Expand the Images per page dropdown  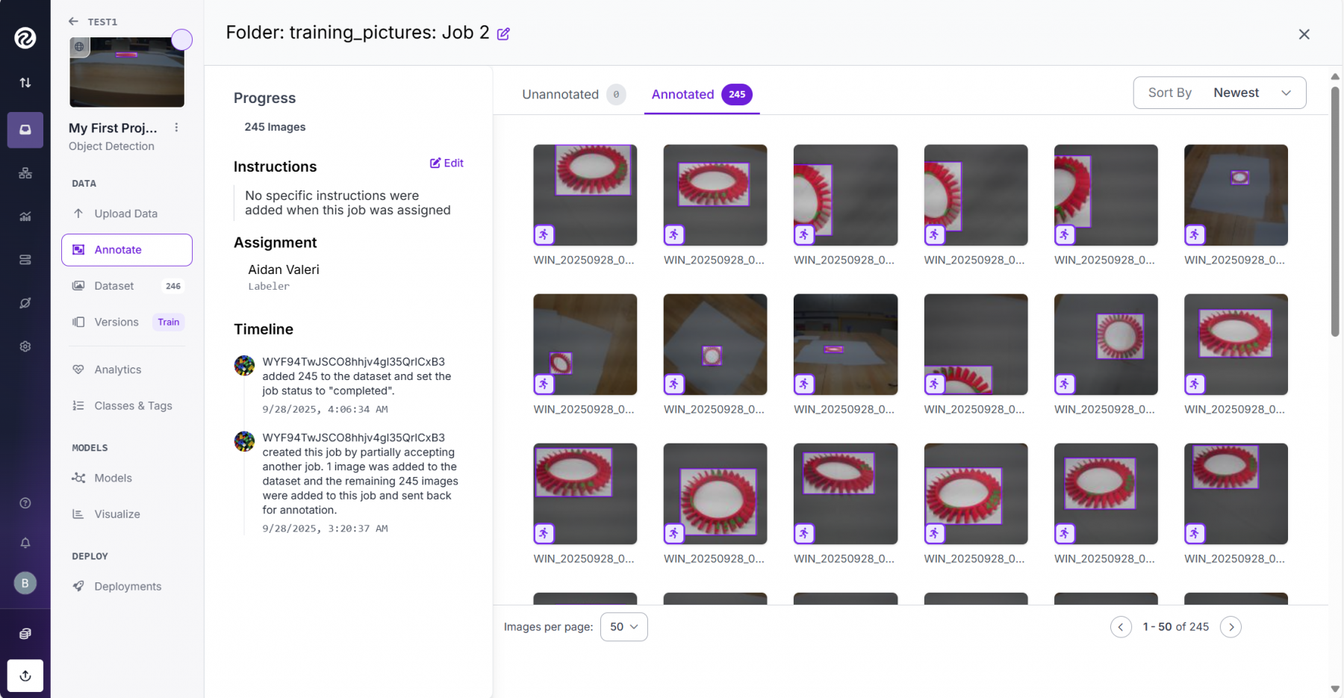623,627
